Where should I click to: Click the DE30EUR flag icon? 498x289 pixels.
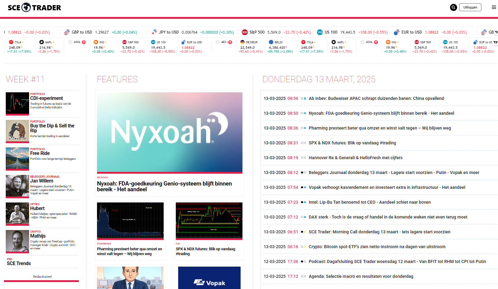point(242,42)
